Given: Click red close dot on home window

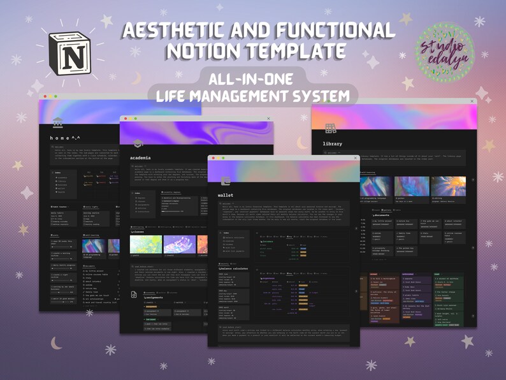Looking at the screenshot, I should click(45, 96).
